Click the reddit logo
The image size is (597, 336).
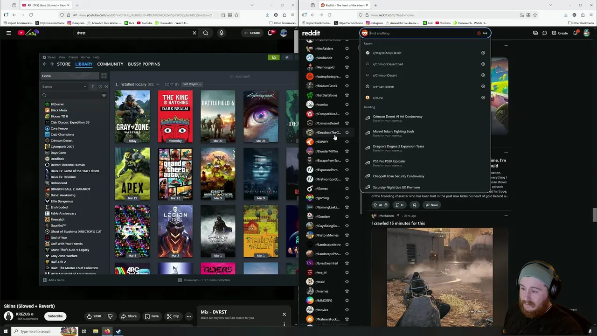click(x=311, y=33)
